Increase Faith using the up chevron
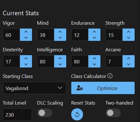Screen dimensions: 140x122 coord(94,58)
